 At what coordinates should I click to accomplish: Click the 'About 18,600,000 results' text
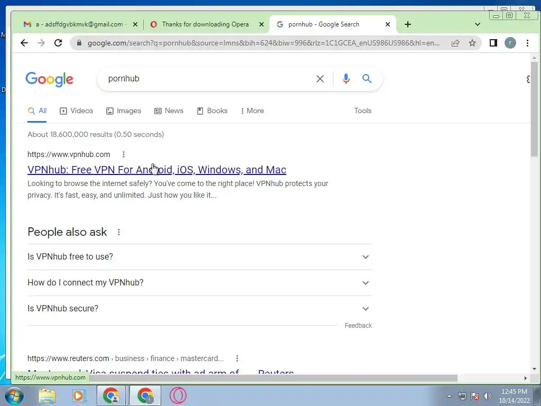(x=96, y=134)
